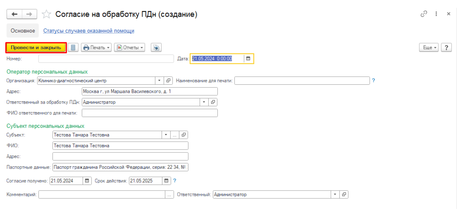This screenshot has height=211, width=460.
Task: Click the back navigation arrow
Action: [x=15, y=14]
